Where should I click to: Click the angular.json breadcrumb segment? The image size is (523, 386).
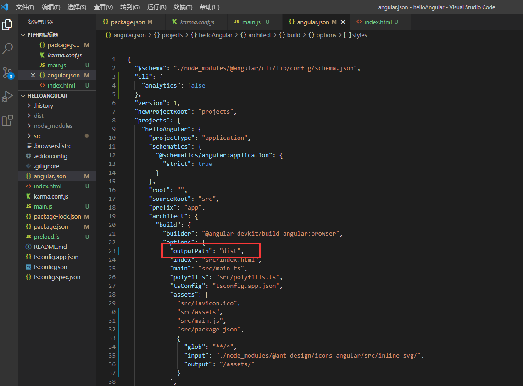(x=126, y=35)
